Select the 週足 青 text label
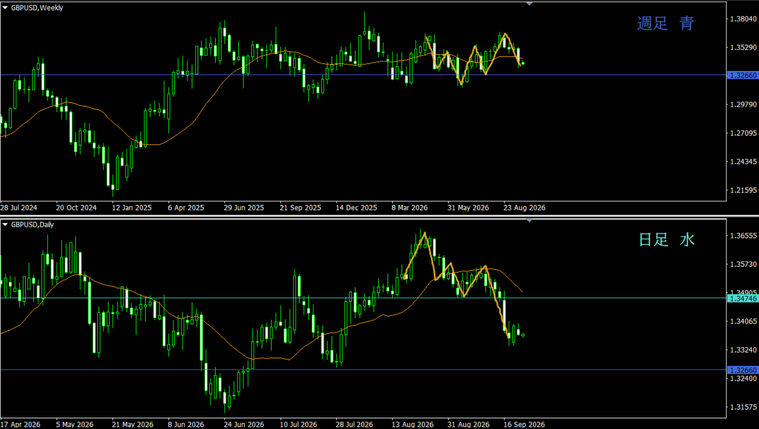The image size is (759, 429). click(x=665, y=23)
